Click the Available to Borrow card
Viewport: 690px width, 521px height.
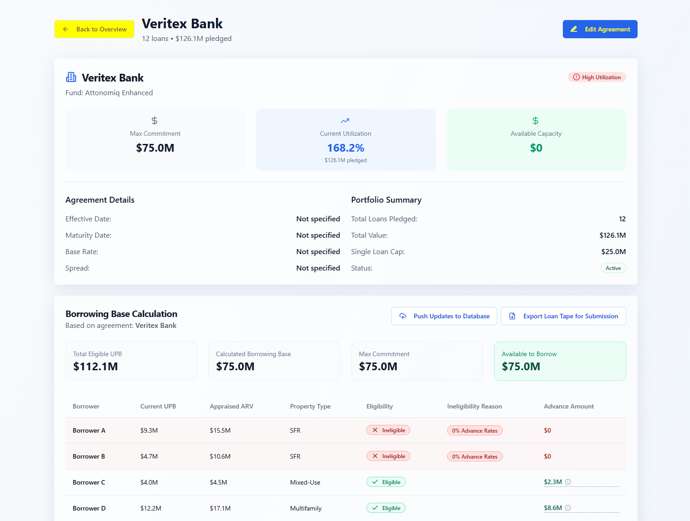point(560,361)
